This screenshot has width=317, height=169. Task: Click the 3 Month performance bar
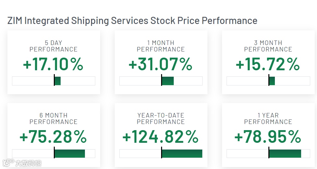pos(268,81)
